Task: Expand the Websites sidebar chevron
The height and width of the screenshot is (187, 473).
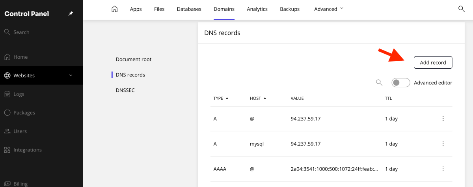Action: 71,75
